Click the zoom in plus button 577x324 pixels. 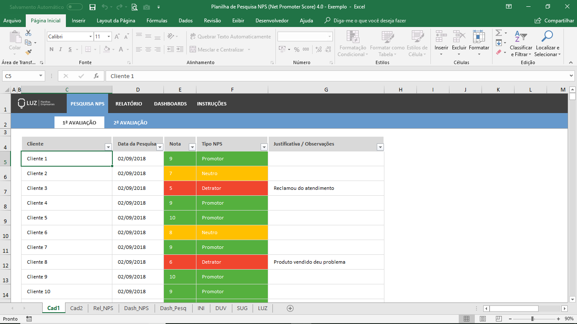(558, 319)
